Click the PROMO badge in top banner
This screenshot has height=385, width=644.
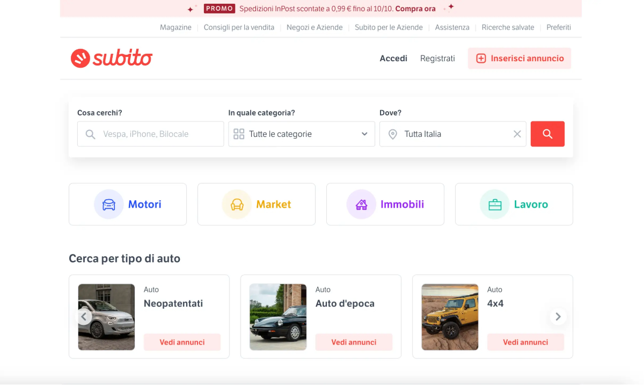coord(219,9)
